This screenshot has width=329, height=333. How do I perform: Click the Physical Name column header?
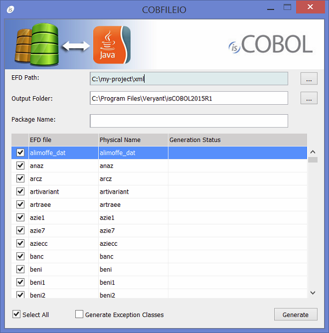133,140
